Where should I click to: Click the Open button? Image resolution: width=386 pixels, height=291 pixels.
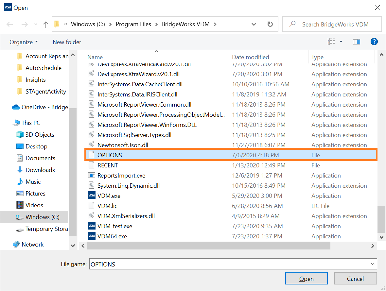(306, 279)
